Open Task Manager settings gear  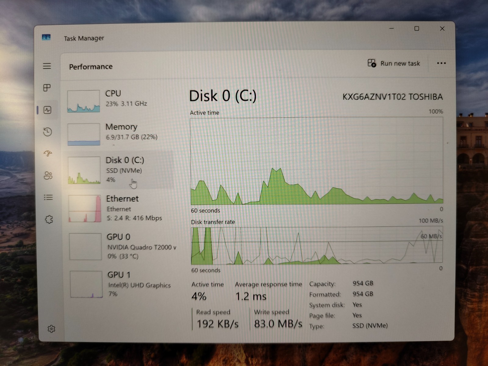point(51,328)
